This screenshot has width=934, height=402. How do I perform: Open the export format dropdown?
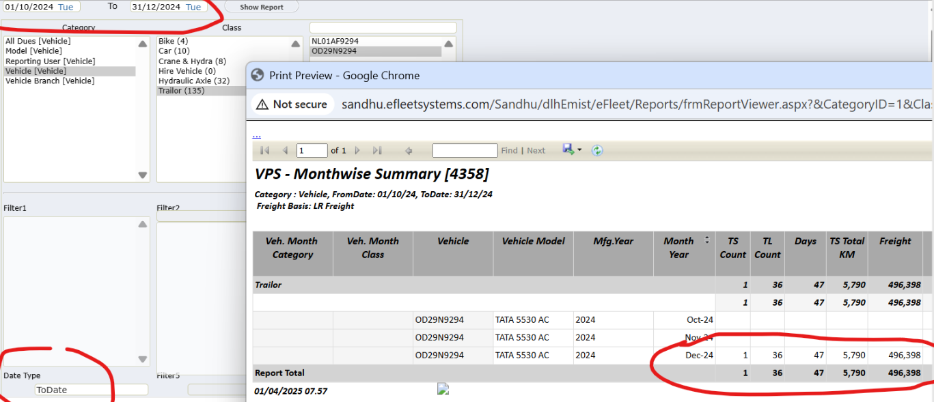click(579, 150)
